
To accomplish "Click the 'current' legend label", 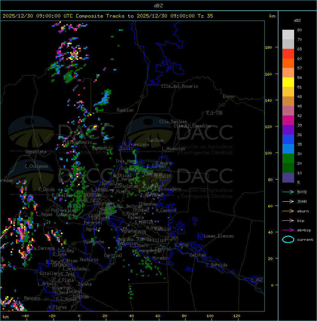I will pyautogui.click(x=305, y=240).
